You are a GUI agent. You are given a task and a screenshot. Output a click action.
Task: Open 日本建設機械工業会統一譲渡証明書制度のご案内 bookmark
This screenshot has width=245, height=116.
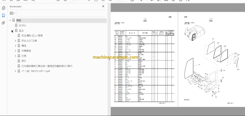click(47, 66)
